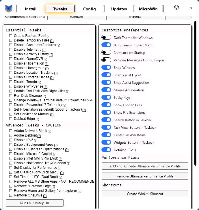Turn on Dark Theme for Windows
This screenshot has height=210, width=199.
point(106,37)
